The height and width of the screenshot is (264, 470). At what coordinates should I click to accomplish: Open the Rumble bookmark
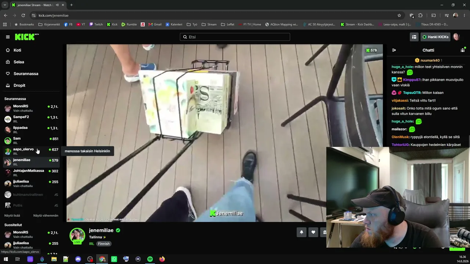click(x=129, y=25)
